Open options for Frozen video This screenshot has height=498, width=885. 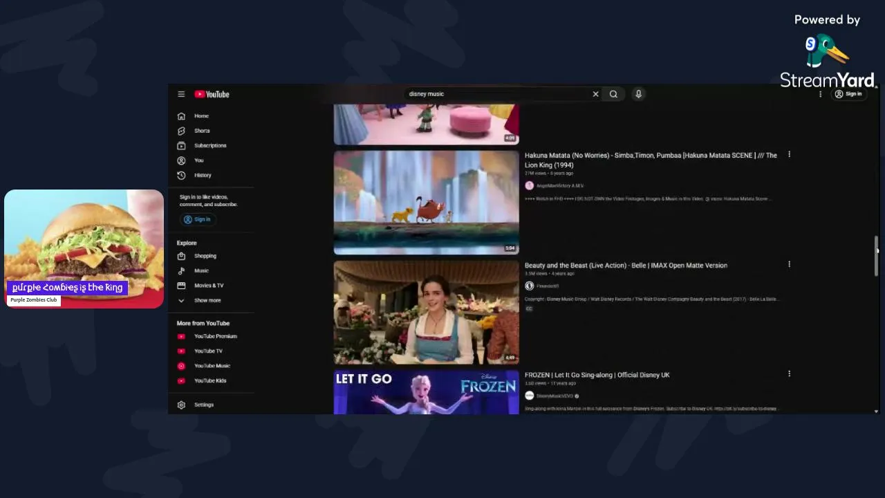(x=789, y=373)
